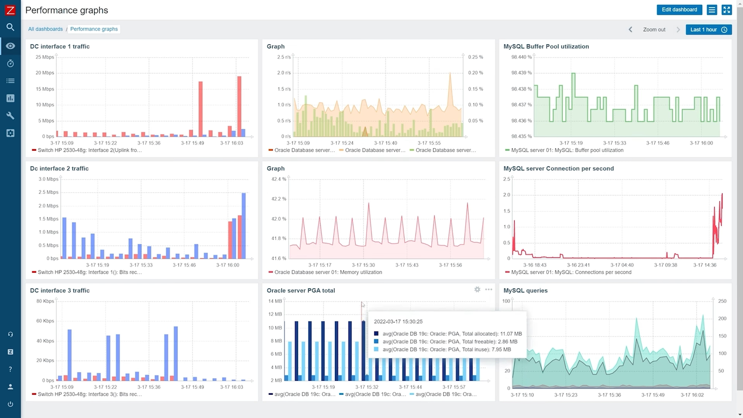Screen dimensions: 743x418
Task: Open the All dashboards link
Action: tap(45, 29)
